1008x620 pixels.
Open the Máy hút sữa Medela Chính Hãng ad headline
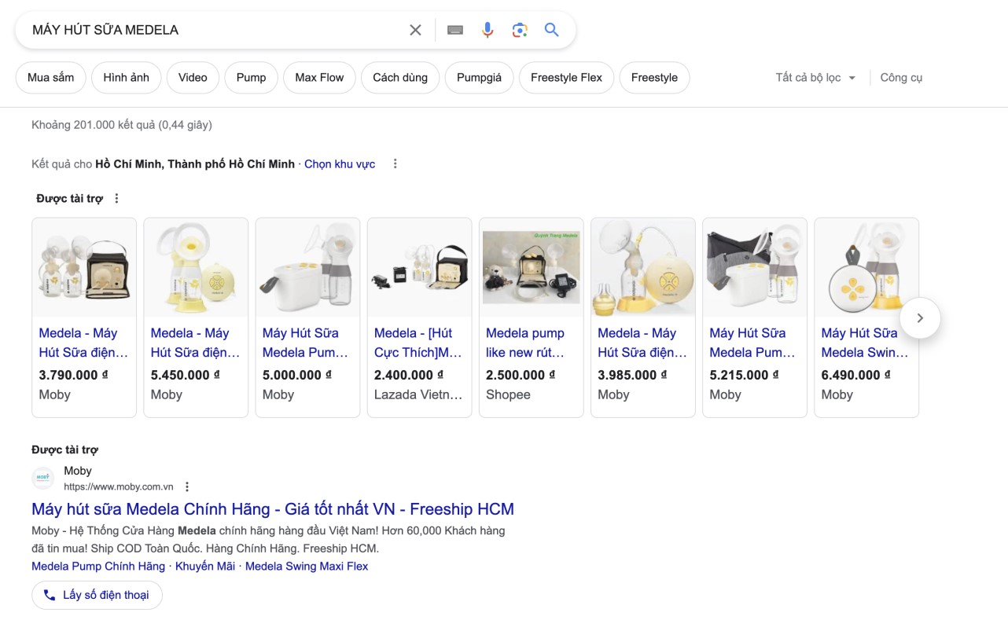tap(273, 509)
